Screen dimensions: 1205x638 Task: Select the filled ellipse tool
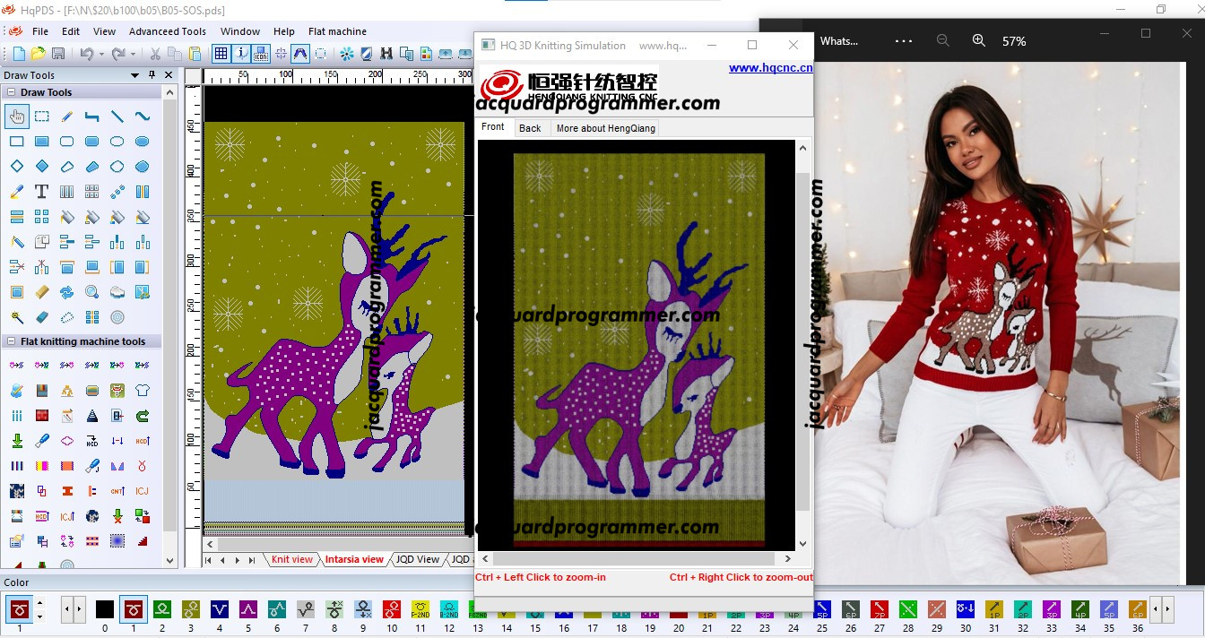coord(143,141)
